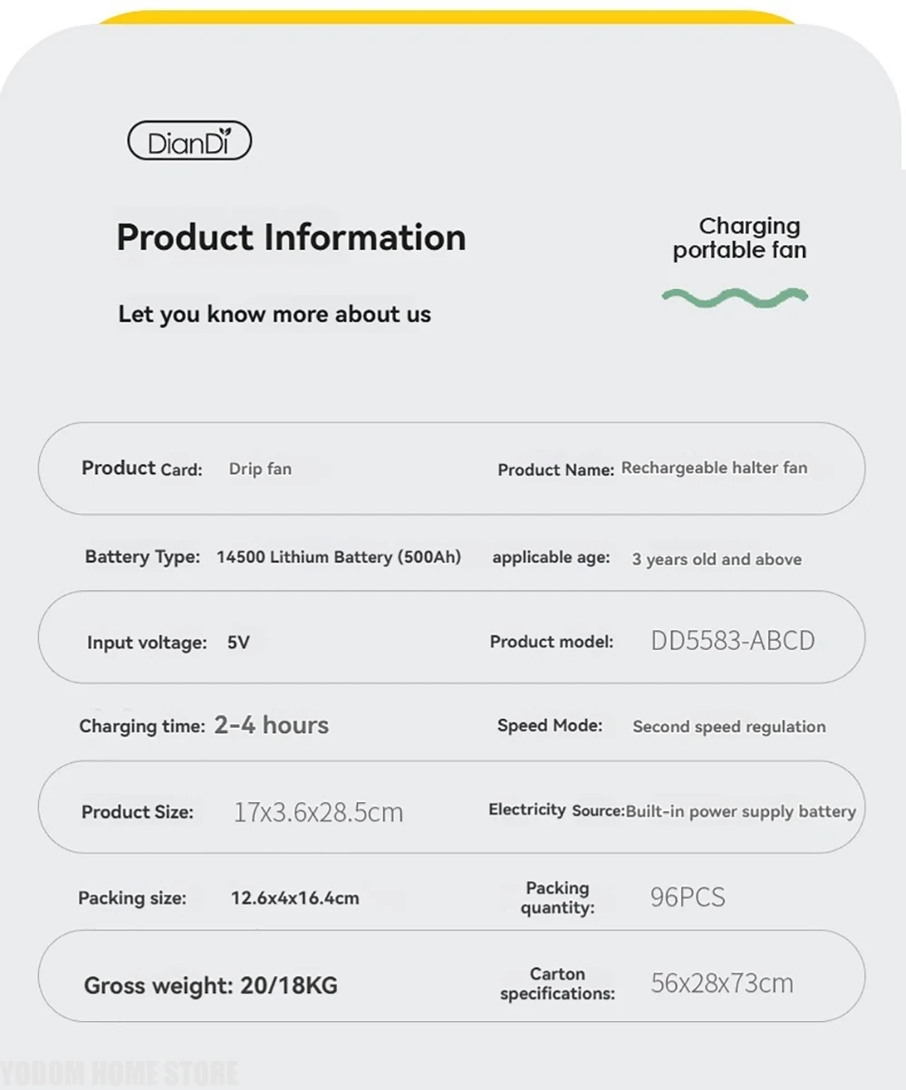Click the '14500 Lithium Battery (500Ah)' text
The width and height of the screenshot is (906, 1090).
click(339, 557)
